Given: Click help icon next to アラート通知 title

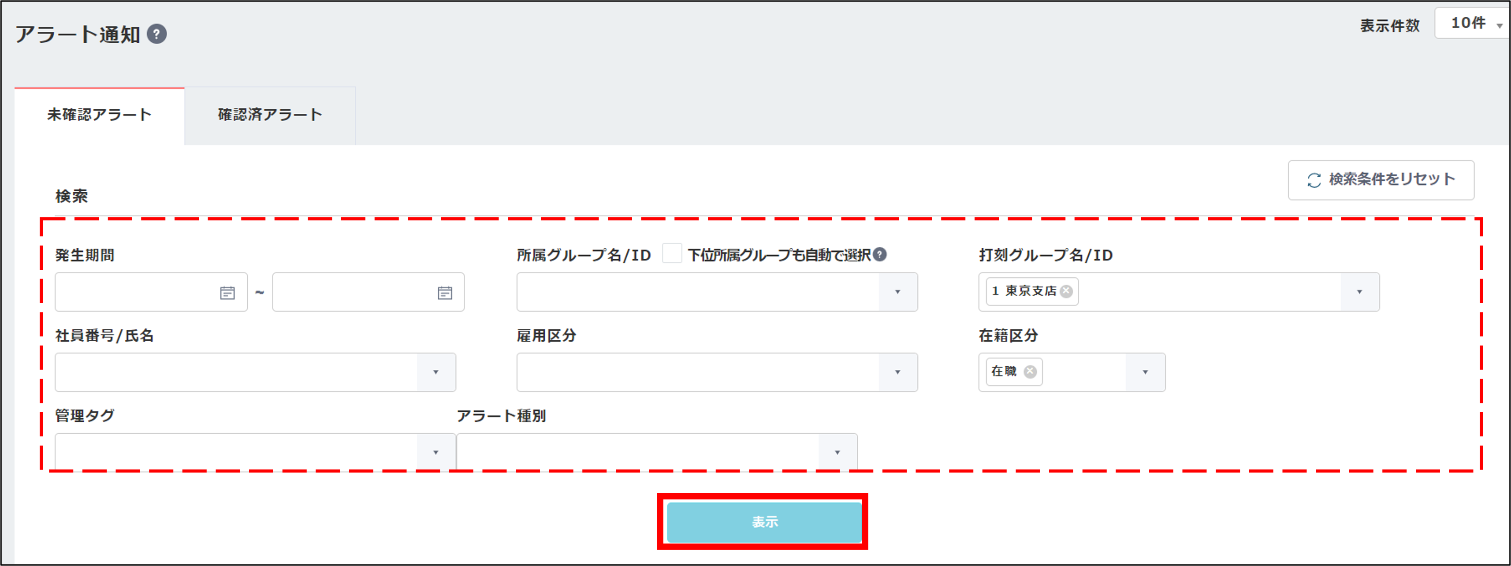Looking at the screenshot, I should point(156,34).
